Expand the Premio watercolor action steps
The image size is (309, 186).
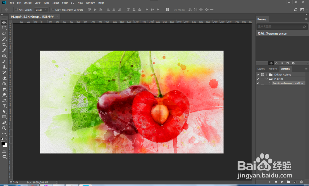pos(270,83)
